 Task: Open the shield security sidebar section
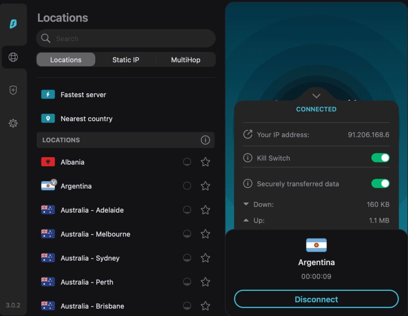(13, 90)
